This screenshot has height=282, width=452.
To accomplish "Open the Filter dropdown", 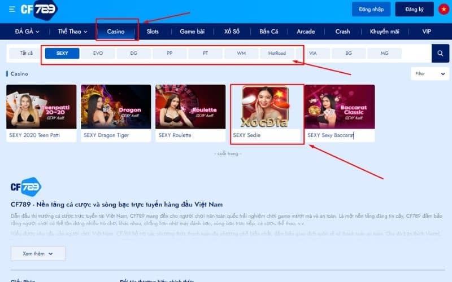I will pos(430,74).
